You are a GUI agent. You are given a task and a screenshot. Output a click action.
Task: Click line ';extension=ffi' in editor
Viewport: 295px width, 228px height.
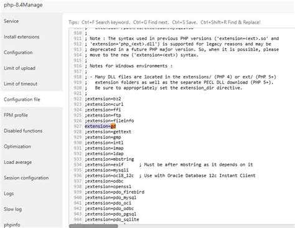coord(103,110)
